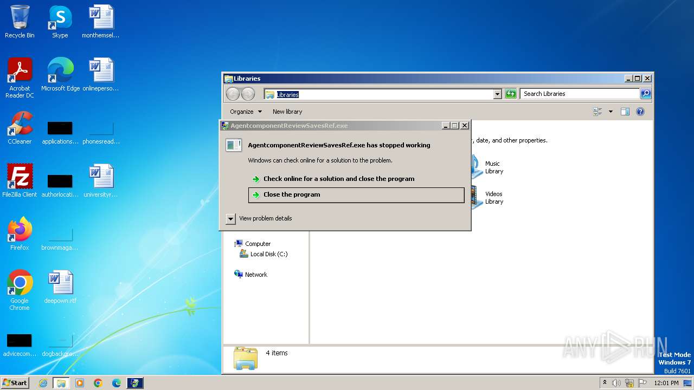
Task: Show hidden system tray icons
Action: point(605,383)
